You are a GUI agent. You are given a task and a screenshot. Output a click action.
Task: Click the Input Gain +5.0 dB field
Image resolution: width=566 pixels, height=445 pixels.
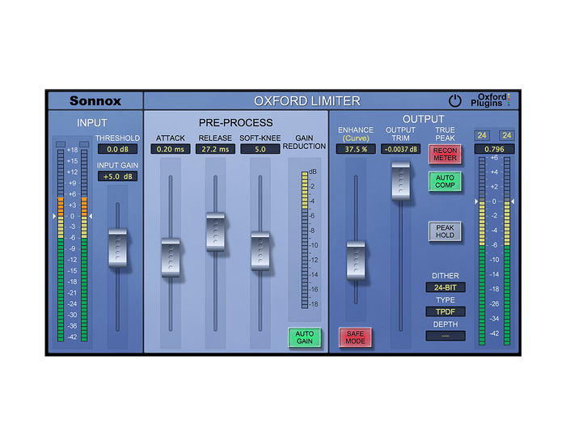pos(118,176)
